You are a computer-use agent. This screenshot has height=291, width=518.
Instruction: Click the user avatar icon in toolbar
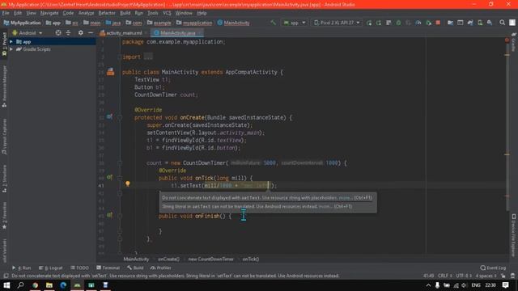pyautogui.click(x=512, y=23)
